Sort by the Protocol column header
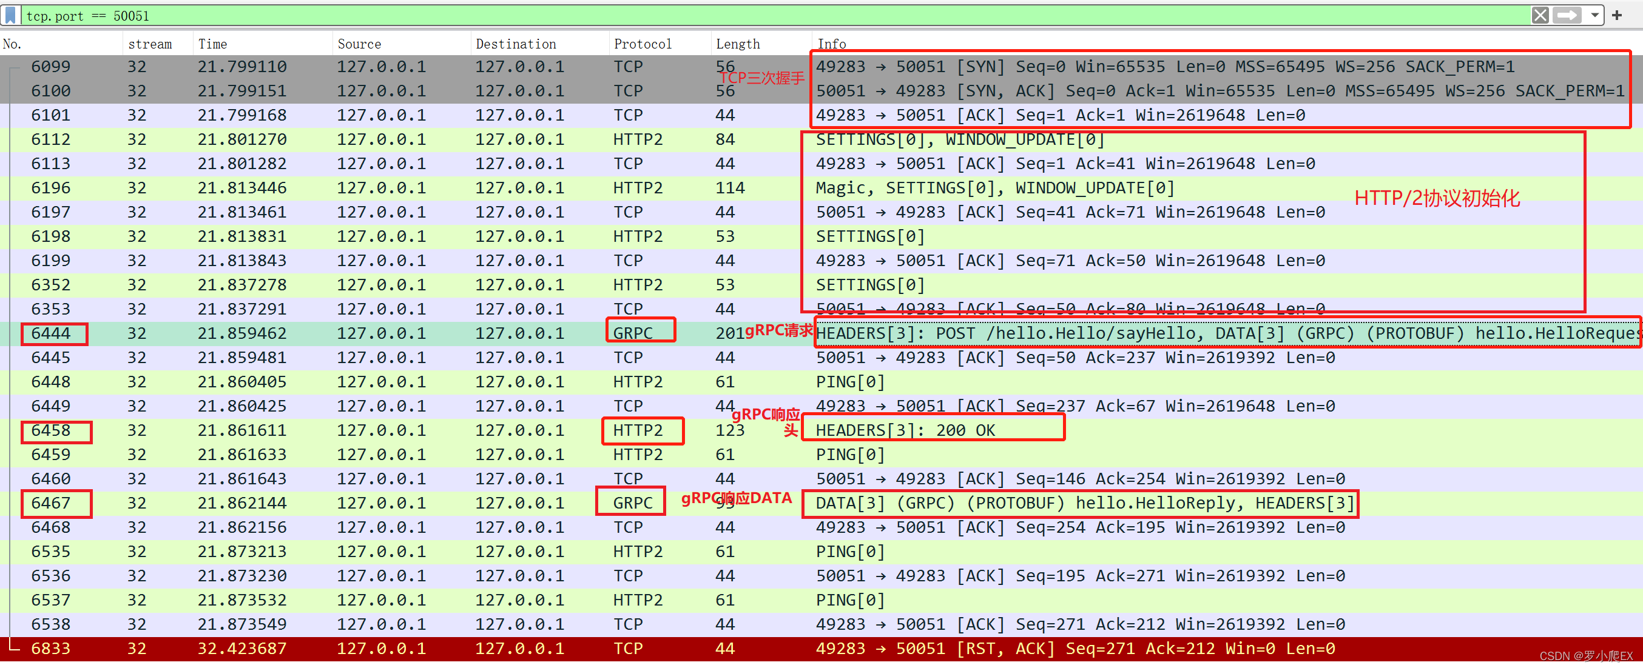 coord(643,44)
